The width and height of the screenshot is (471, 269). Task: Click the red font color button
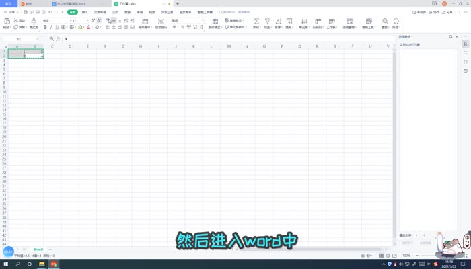pos(88,27)
